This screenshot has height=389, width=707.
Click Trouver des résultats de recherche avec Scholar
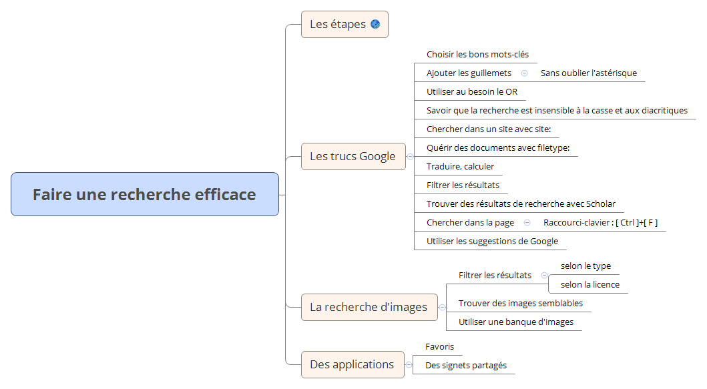[521, 204]
